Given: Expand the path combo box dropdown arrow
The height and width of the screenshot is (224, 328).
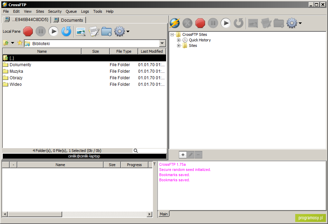Looking at the screenshot, I should 162,44.
